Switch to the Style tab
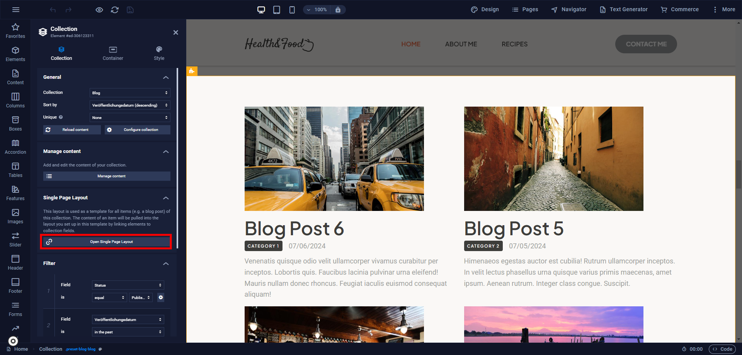 (x=159, y=53)
